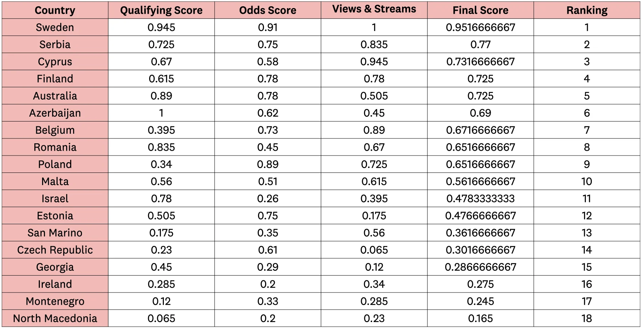Screen dimensions: 642x328
Task: Click the Country column header
Action: coord(55,10)
